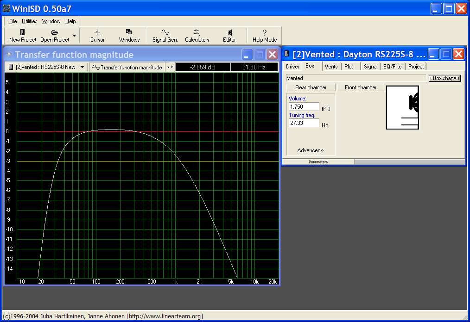Open the Utilities menu

click(x=29, y=21)
